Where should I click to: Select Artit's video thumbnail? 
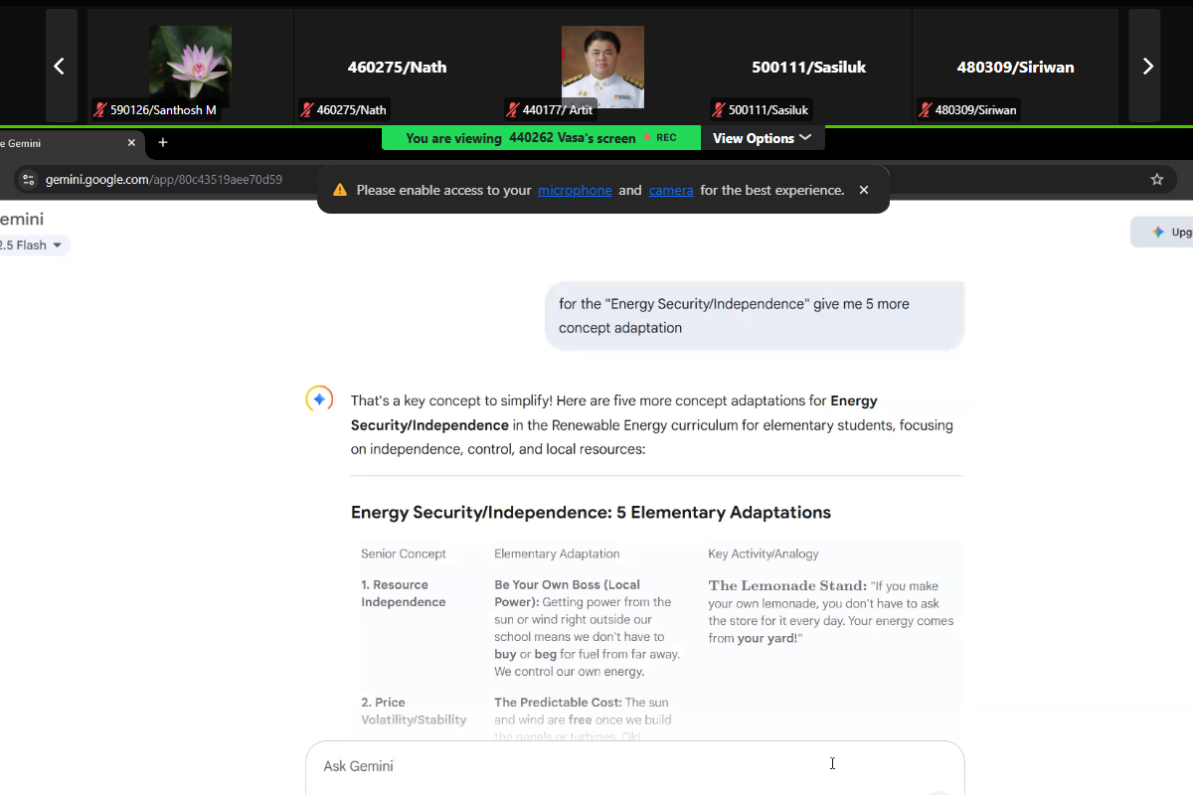[602, 67]
